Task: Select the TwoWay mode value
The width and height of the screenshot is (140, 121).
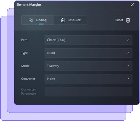Action: pyautogui.click(x=53, y=66)
